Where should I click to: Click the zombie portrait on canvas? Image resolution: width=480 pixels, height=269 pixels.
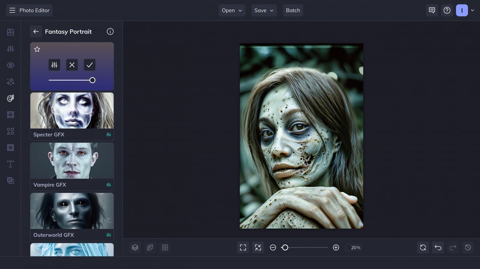[x=302, y=136]
